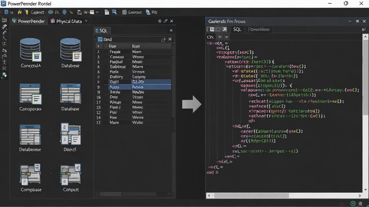
Task: Open the ConceptulA database icon
Action: tap(31, 50)
